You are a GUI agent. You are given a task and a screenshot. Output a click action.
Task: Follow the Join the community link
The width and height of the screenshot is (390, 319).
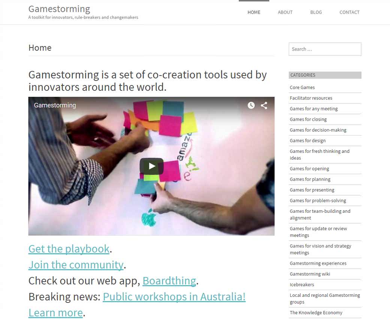point(76,265)
